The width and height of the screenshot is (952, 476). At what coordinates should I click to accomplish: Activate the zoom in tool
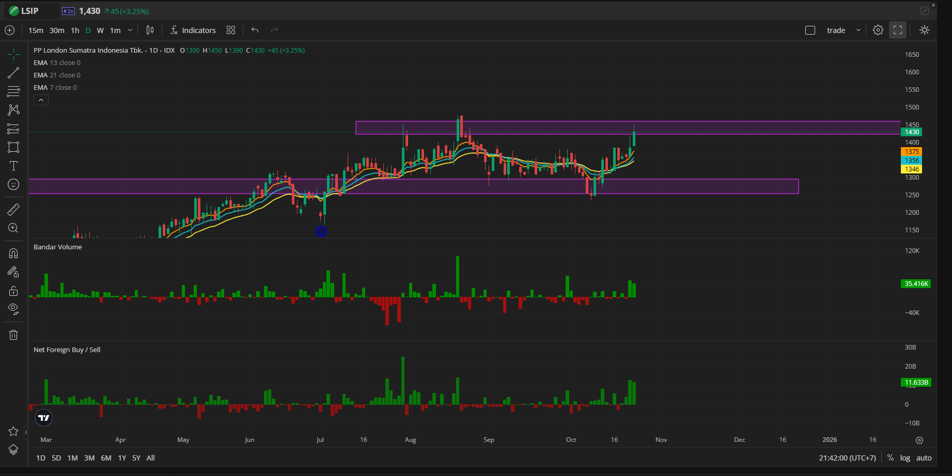click(13, 228)
